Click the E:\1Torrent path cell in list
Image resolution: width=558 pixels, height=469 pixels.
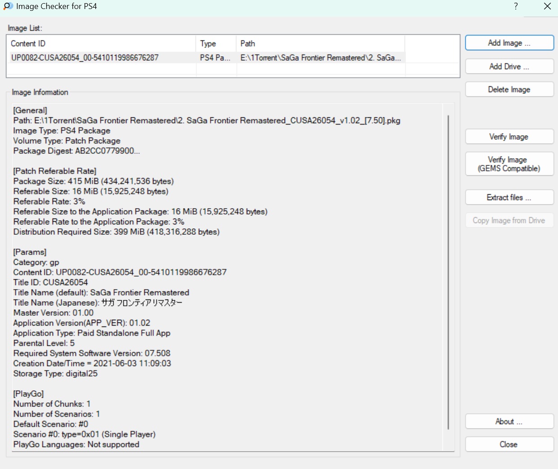320,58
